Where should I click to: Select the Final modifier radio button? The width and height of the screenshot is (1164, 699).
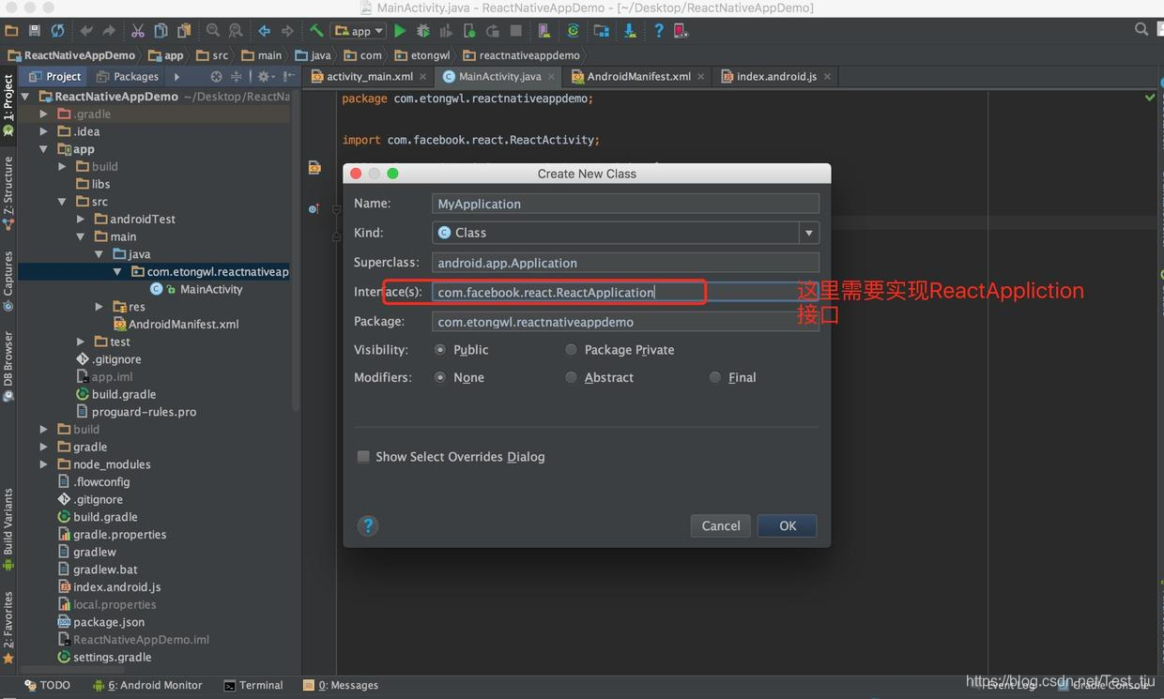(x=715, y=377)
